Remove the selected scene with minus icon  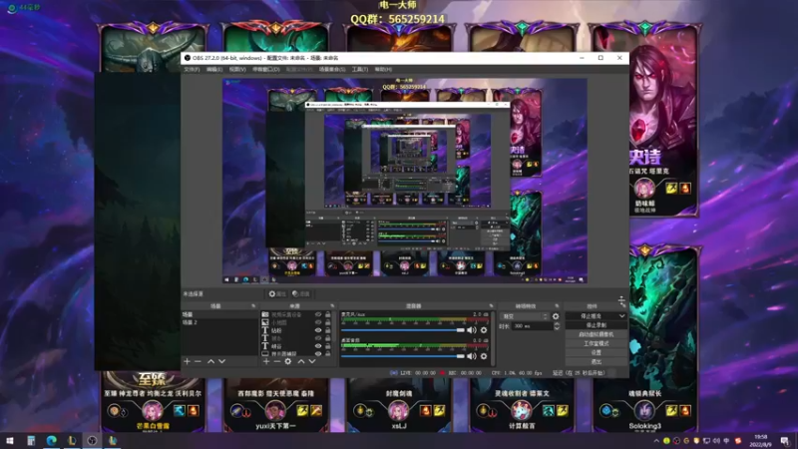(x=198, y=361)
